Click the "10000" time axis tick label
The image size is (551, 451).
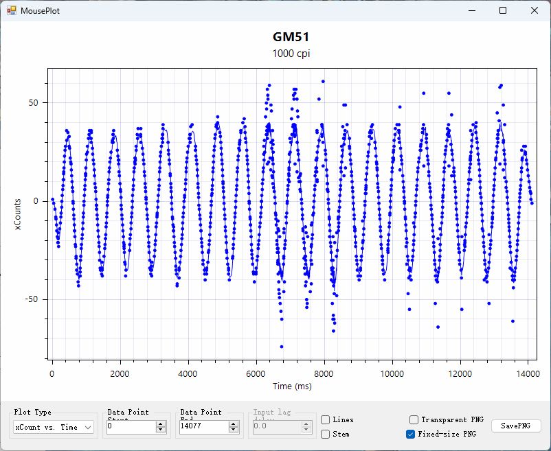click(x=392, y=374)
